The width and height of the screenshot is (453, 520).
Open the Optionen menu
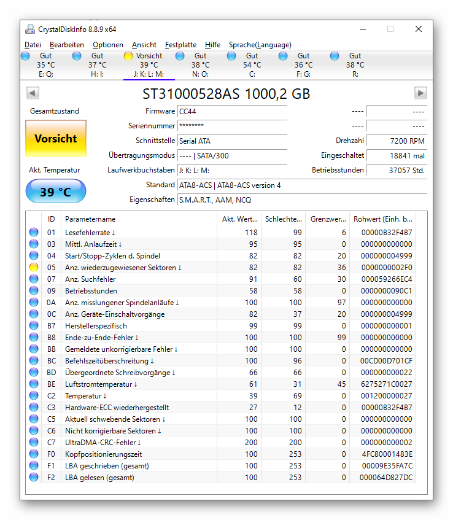tap(108, 45)
